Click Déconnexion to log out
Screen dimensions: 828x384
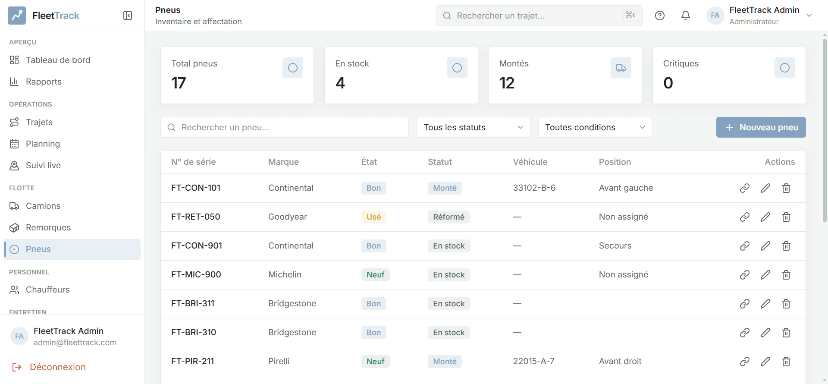pos(49,367)
